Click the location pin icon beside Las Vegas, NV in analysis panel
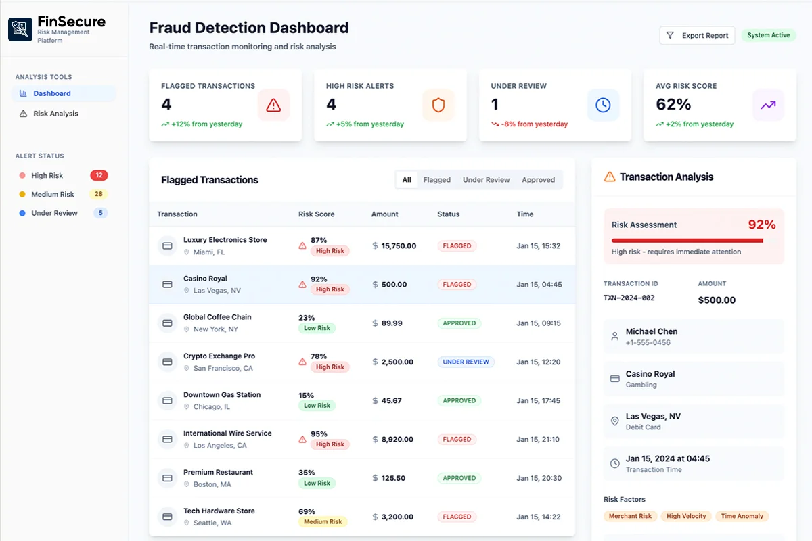 [x=615, y=421]
